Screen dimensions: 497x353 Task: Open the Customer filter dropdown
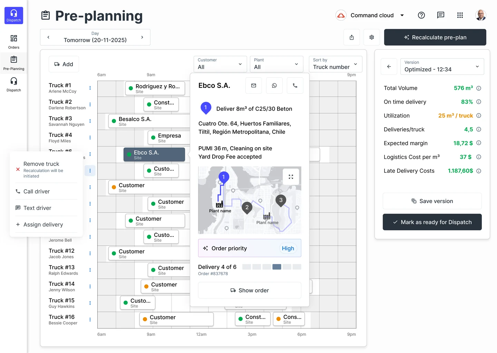click(x=220, y=64)
